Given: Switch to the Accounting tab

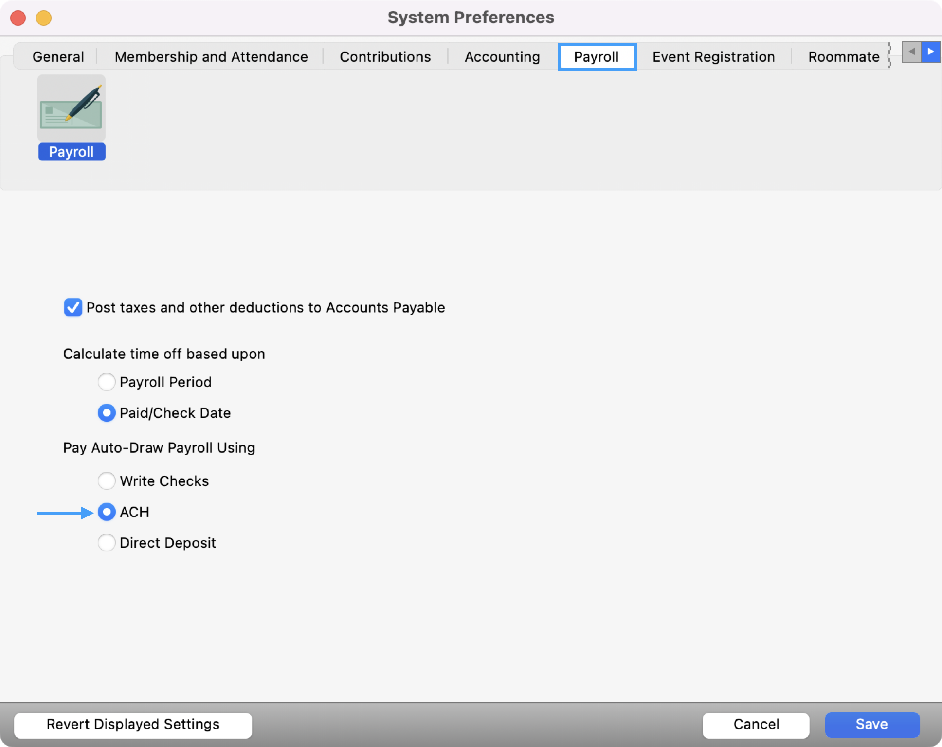Looking at the screenshot, I should (x=502, y=57).
